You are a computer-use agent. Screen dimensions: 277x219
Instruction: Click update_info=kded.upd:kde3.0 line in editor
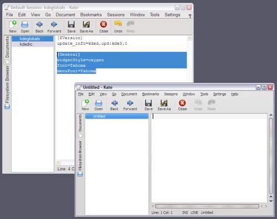tap(92, 44)
